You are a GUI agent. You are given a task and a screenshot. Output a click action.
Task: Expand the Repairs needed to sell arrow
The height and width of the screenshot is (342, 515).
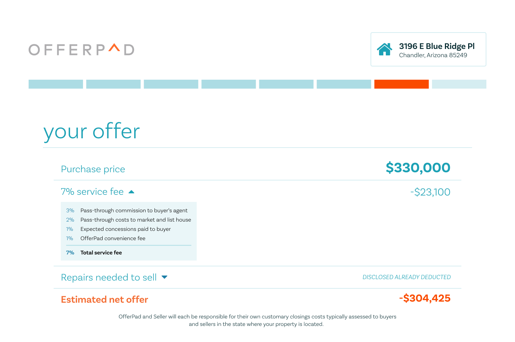pos(165,277)
